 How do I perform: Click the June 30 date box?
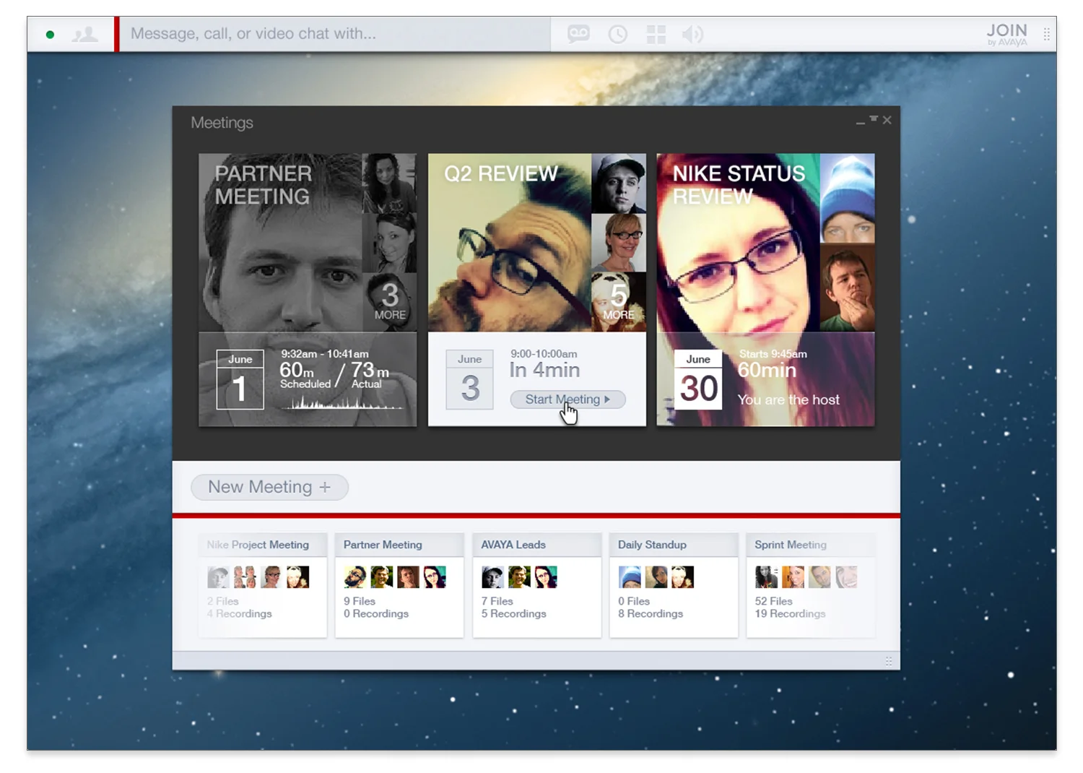(x=698, y=379)
